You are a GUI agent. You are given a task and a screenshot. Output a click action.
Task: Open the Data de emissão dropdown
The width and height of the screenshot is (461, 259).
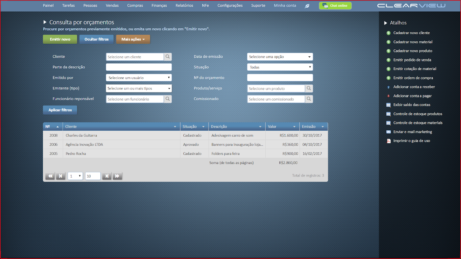(280, 57)
